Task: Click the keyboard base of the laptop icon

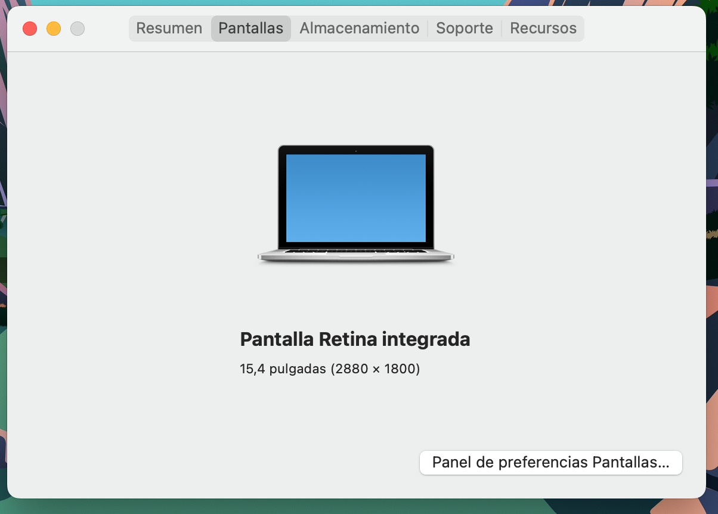Action: (x=355, y=255)
